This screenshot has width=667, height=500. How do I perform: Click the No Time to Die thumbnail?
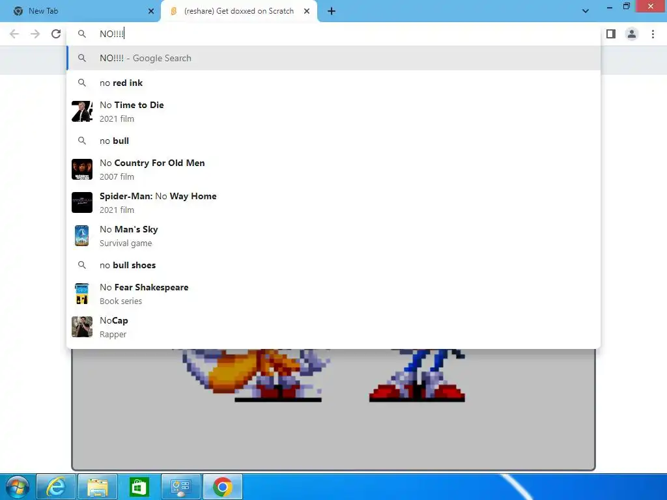[x=82, y=111]
